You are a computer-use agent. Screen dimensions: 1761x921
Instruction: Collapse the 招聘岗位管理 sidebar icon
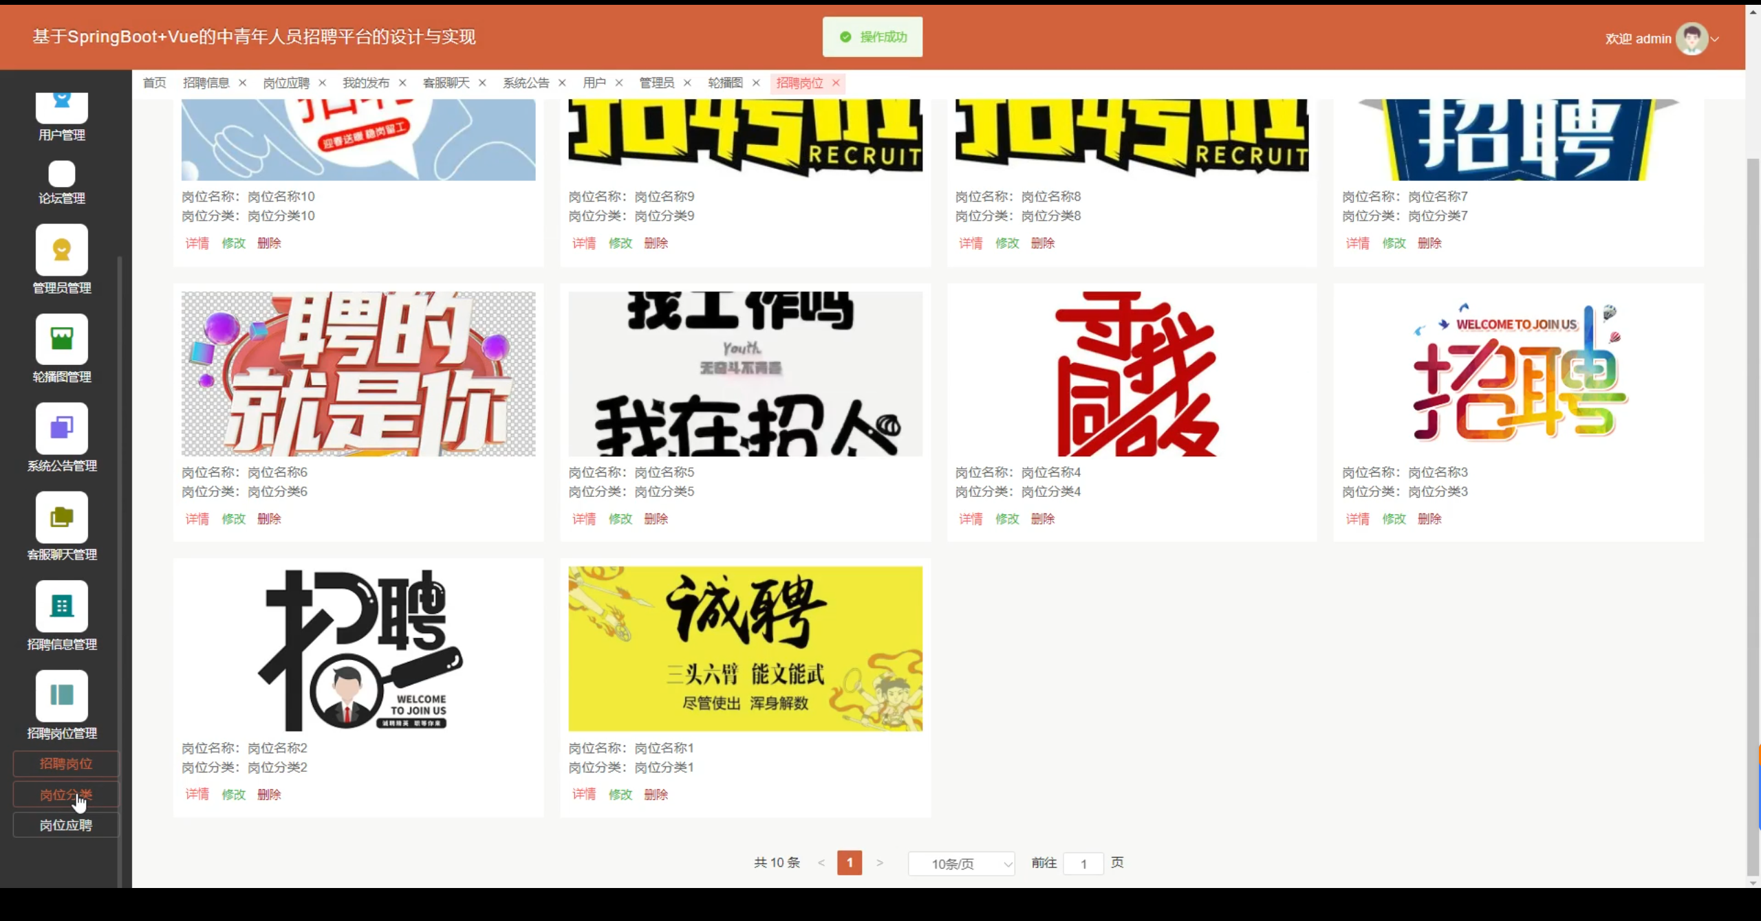(x=62, y=696)
